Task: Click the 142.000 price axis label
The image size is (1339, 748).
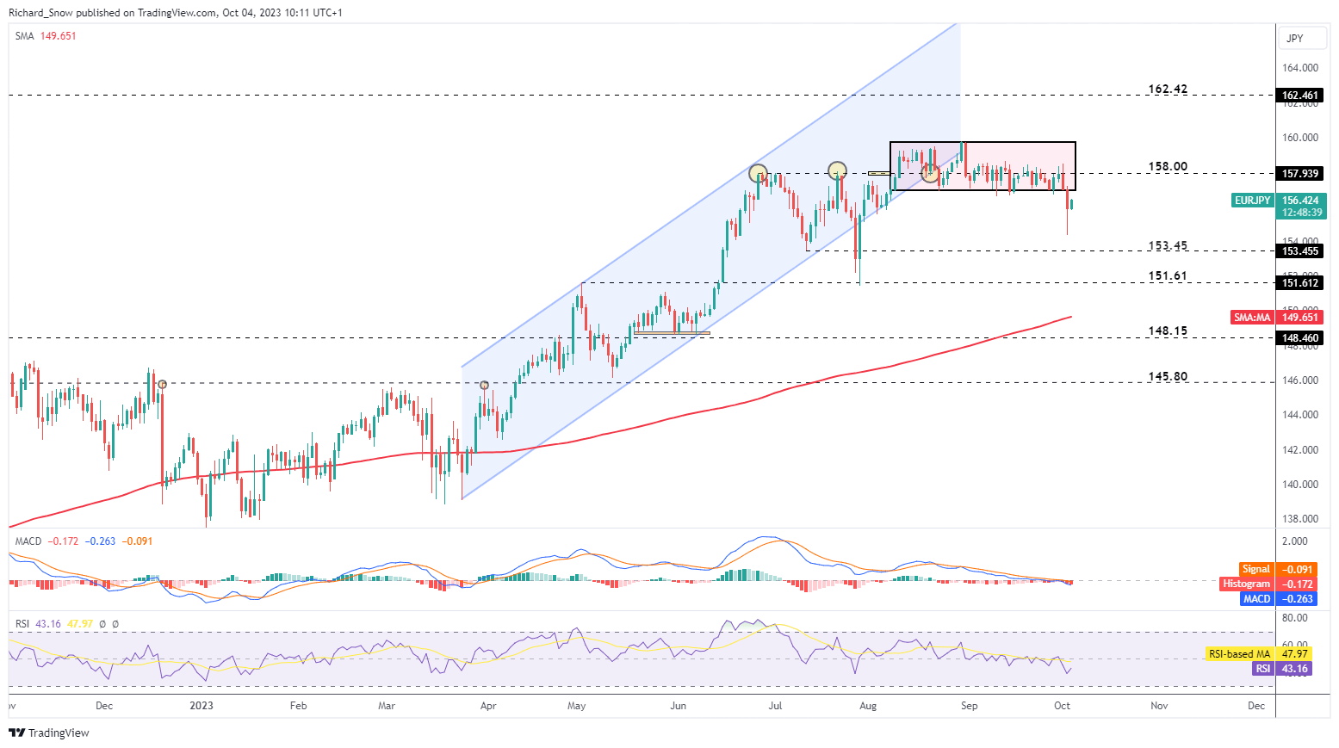Action: click(x=1300, y=450)
